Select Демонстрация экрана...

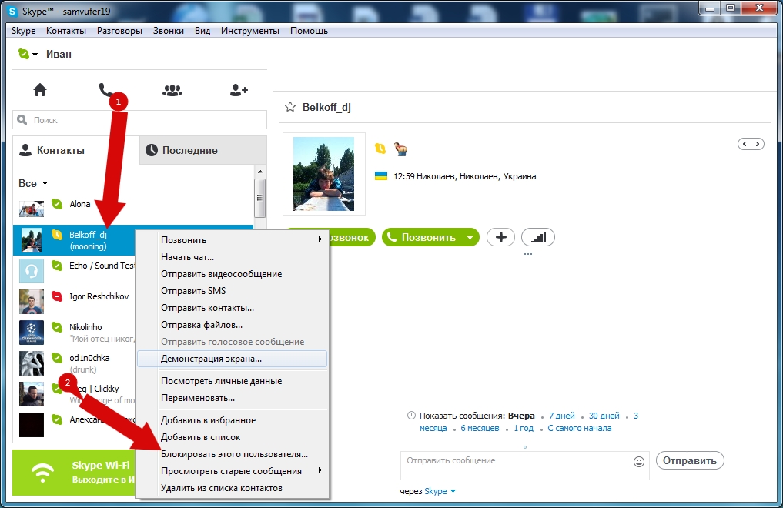click(x=233, y=359)
